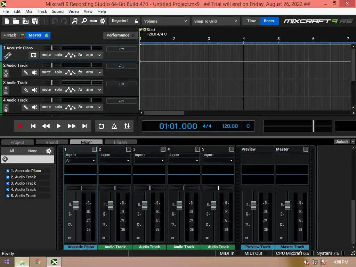Screen dimensions: 356x267
Task: Expand the arm dropdown arrow on track 1
Action: (x=99, y=55)
